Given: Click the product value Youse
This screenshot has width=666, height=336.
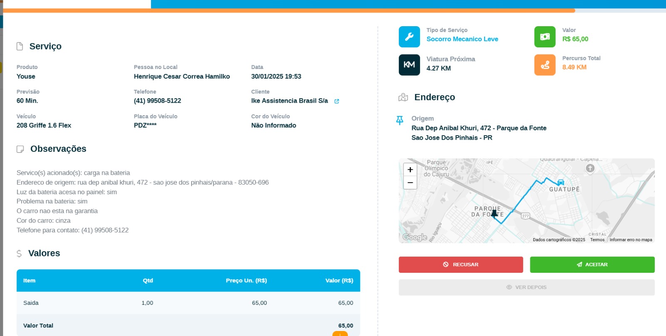Looking at the screenshot, I should [x=26, y=77].
